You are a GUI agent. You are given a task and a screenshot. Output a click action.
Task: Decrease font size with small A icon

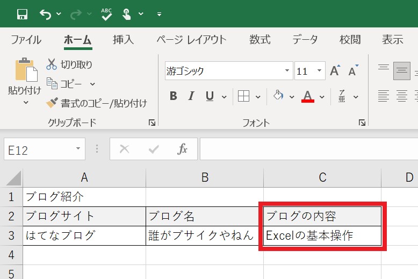354,70
